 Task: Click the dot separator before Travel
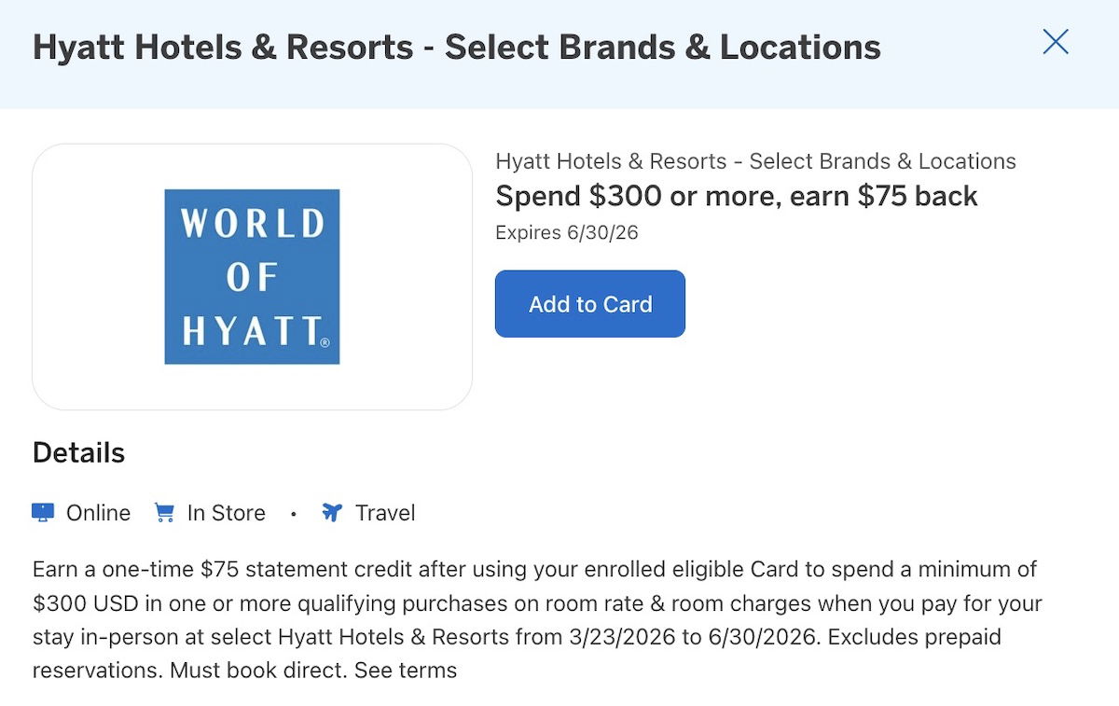pyautogui.click(x=293, y=514)
